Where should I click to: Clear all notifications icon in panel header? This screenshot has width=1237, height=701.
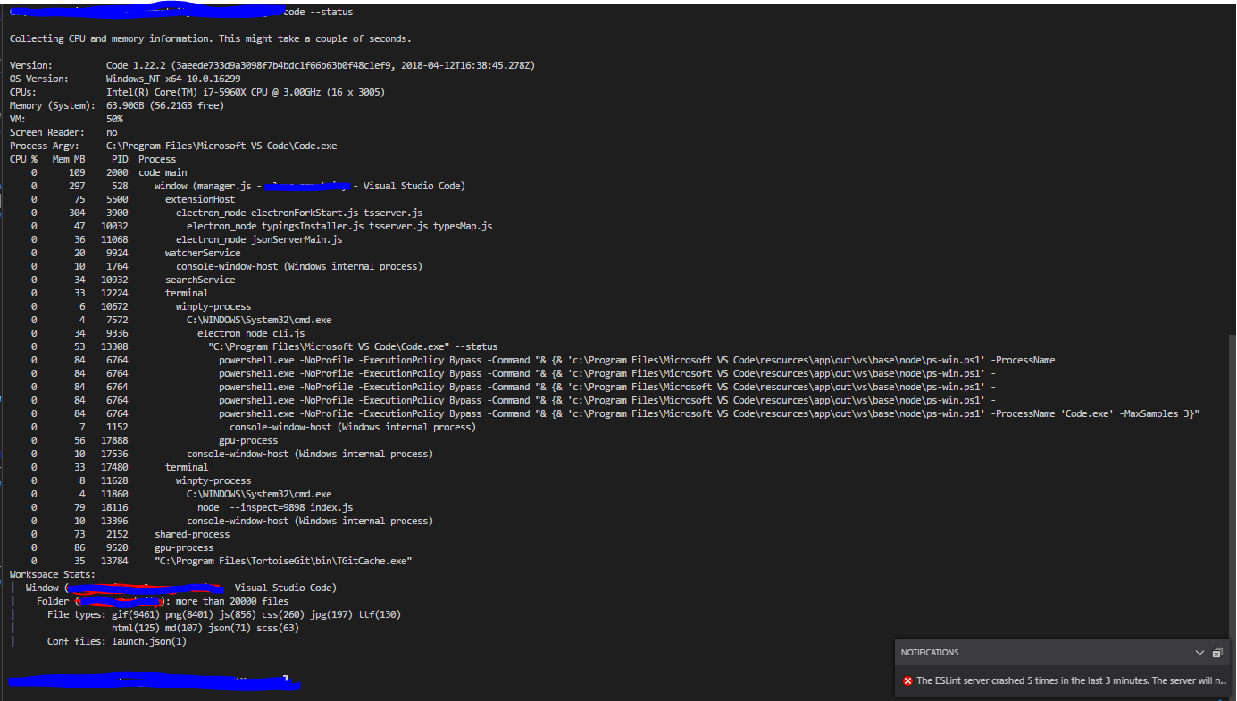pyautogui.click(x=1219, y=653)
